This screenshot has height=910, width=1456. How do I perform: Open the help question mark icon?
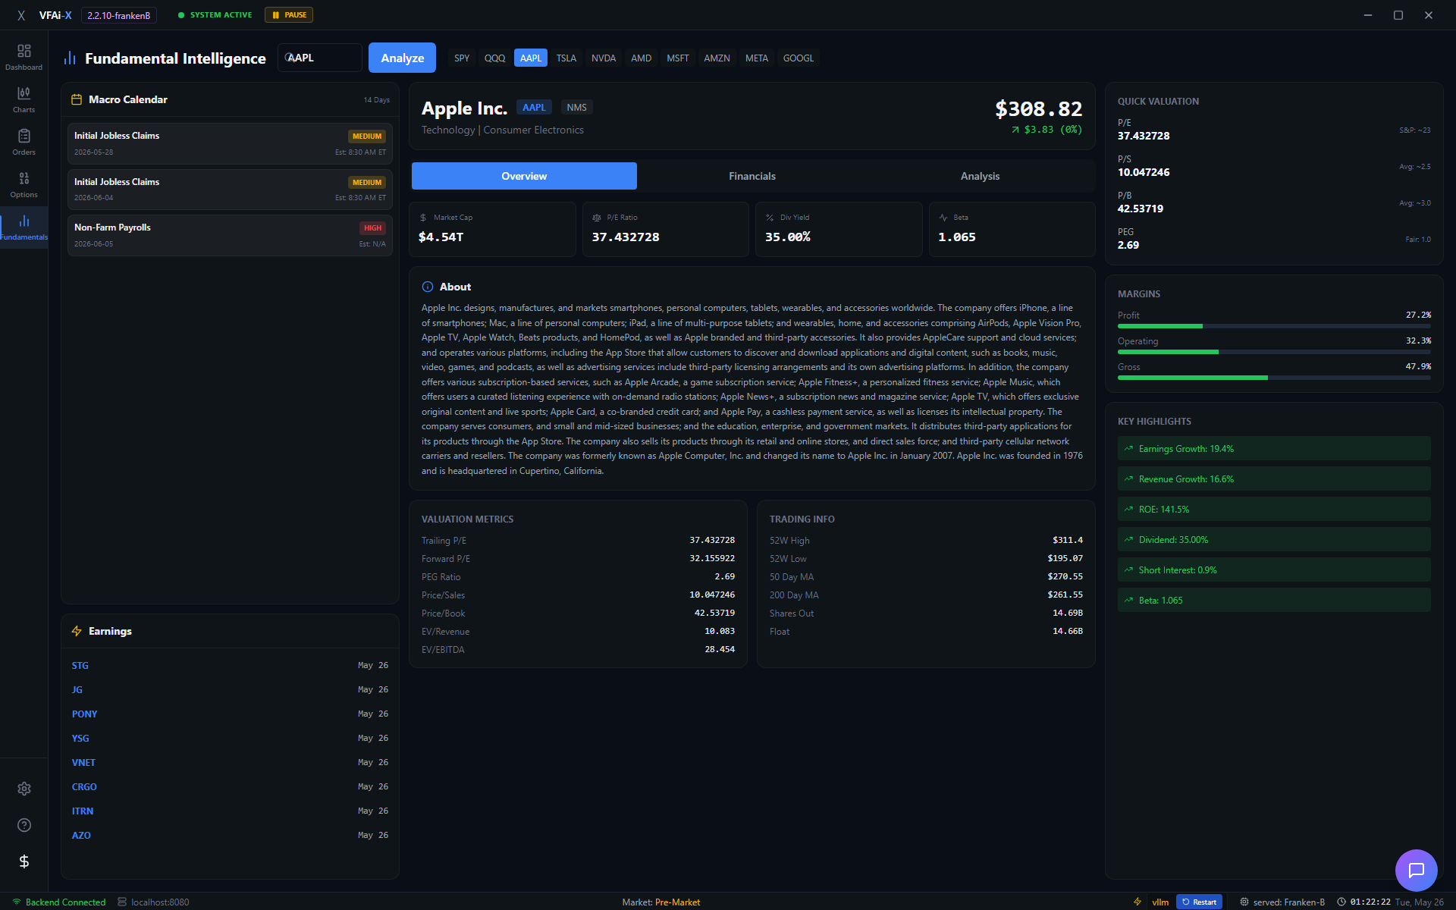pos(24,825)
